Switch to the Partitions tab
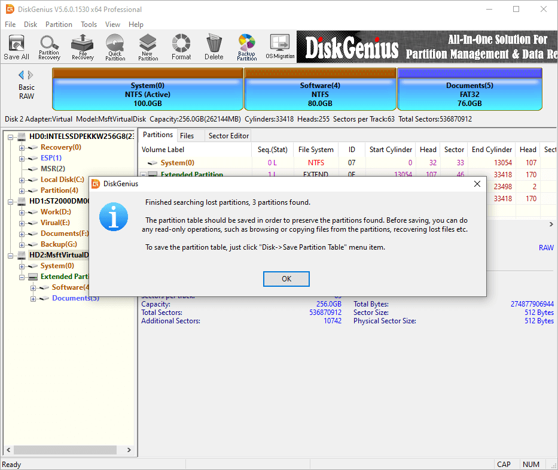 (x=158, y=135)
